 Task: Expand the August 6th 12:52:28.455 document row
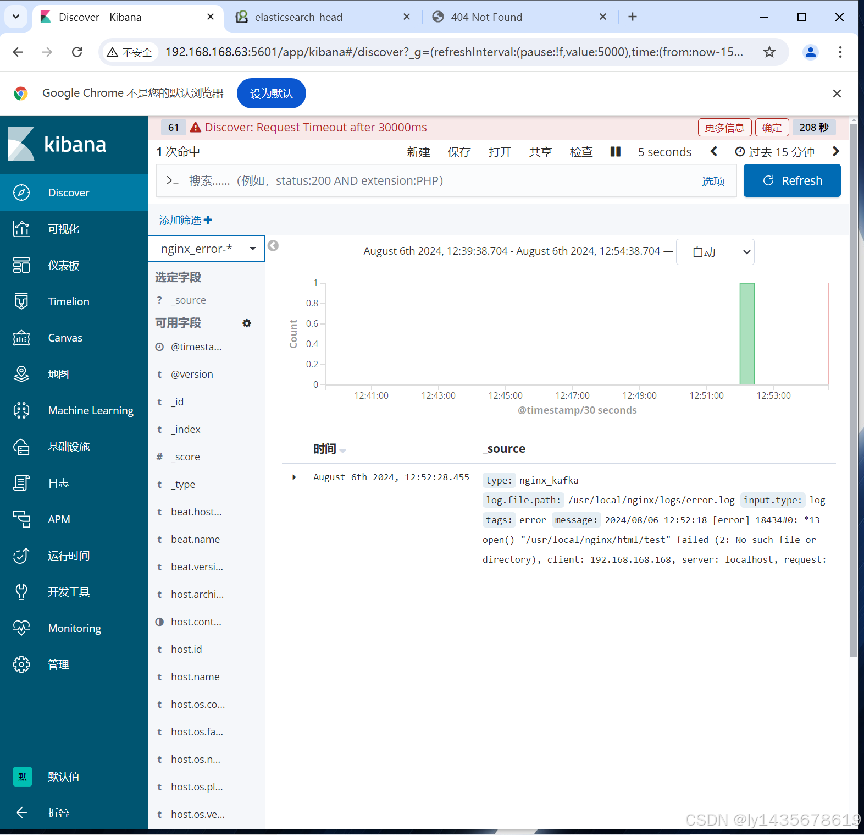pyautogui.click(x=294, y=477)
